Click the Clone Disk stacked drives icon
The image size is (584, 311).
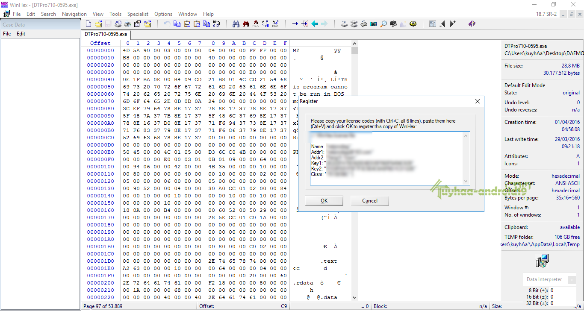point(354,24)
